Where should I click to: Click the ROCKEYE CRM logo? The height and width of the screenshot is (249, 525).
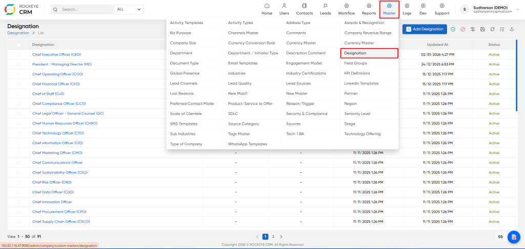click(22, 9)
